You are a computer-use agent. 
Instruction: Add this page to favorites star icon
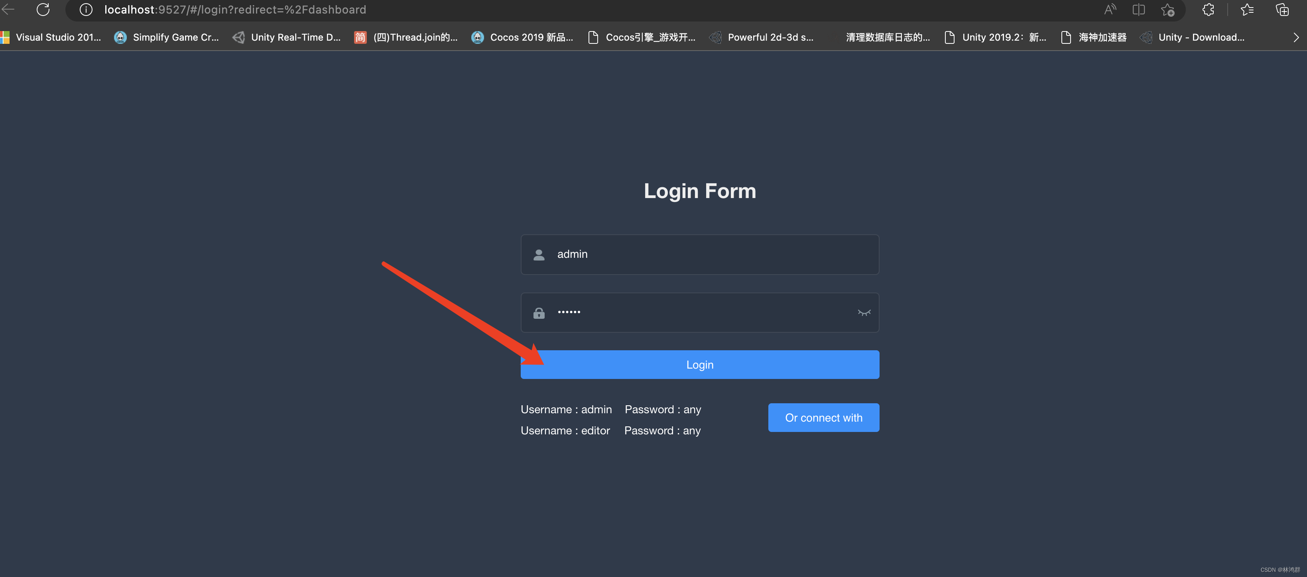pyautogui.click(x=1167, y=10)
